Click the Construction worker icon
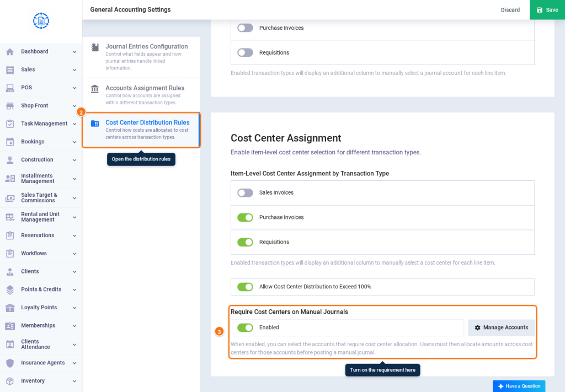Screen dimensions: 565x392 click(10, 160)
